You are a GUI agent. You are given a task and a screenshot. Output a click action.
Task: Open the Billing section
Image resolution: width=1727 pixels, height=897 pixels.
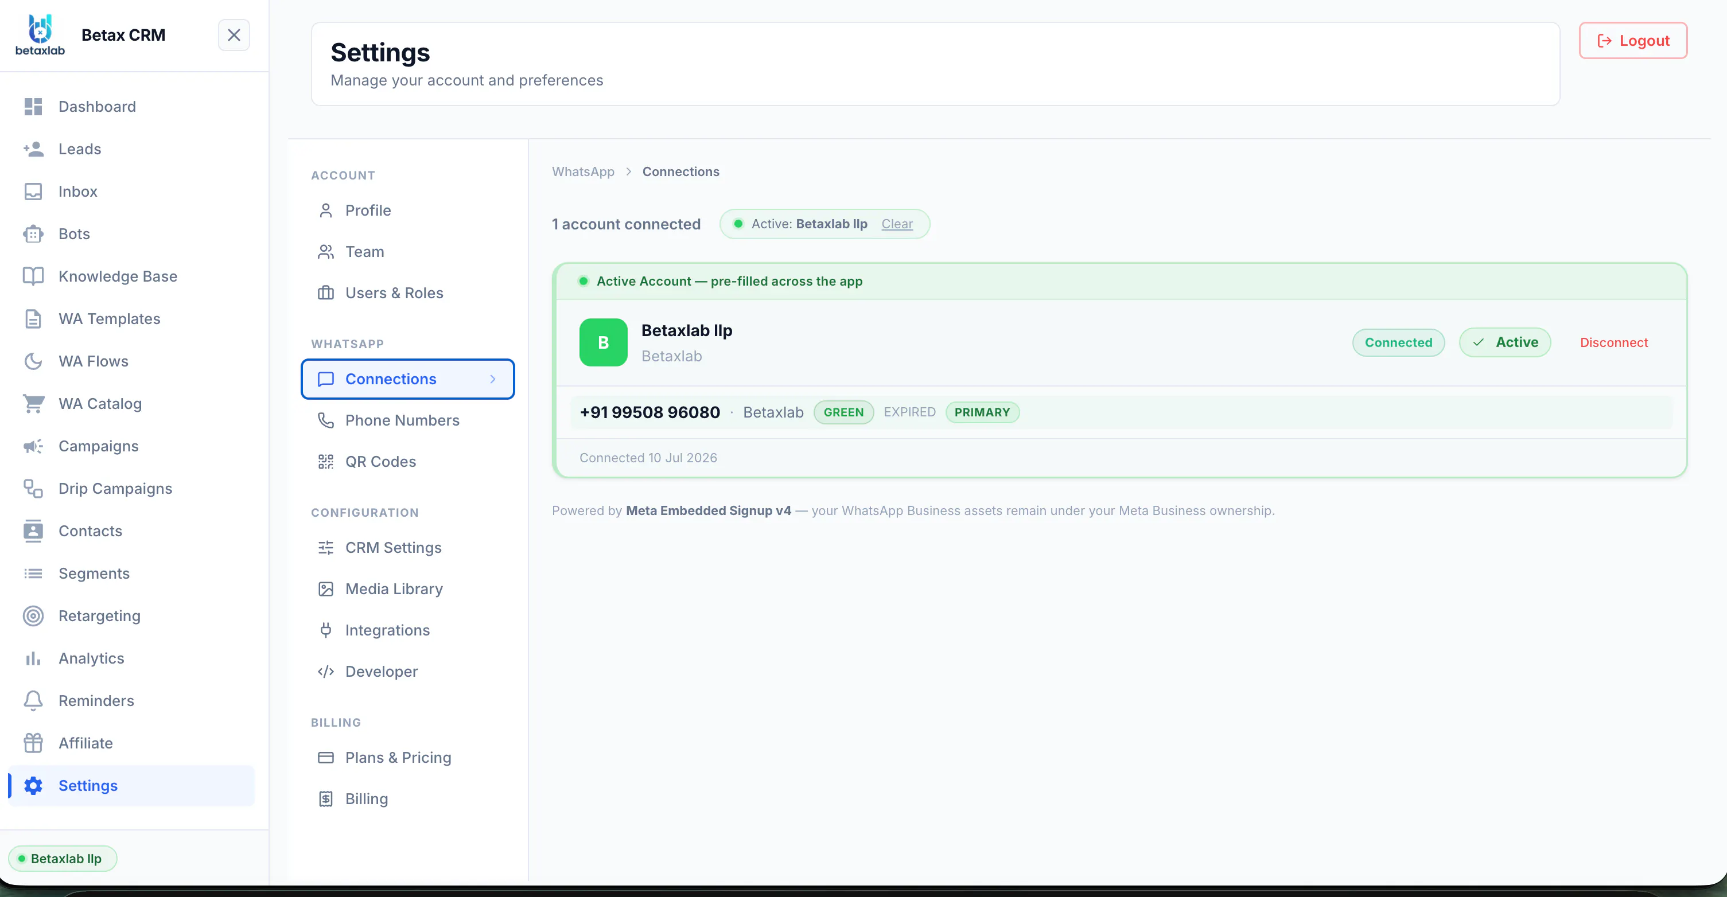tap(407, 798)
